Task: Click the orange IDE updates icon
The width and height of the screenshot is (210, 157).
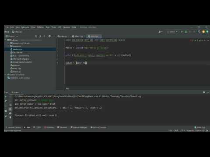Action: tap(203, 32)
